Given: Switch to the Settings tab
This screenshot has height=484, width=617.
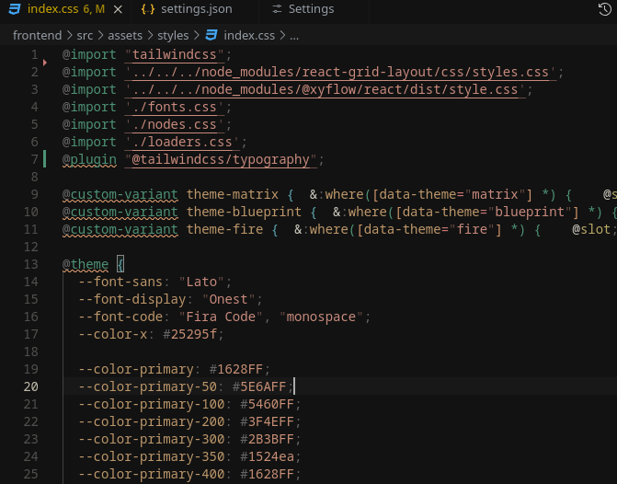Looking at the screenshot, I should click(311, 9).
